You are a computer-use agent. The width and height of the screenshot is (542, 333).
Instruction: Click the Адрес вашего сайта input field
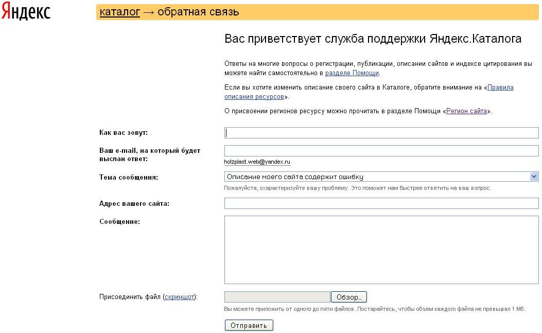(x=381, y=203)
